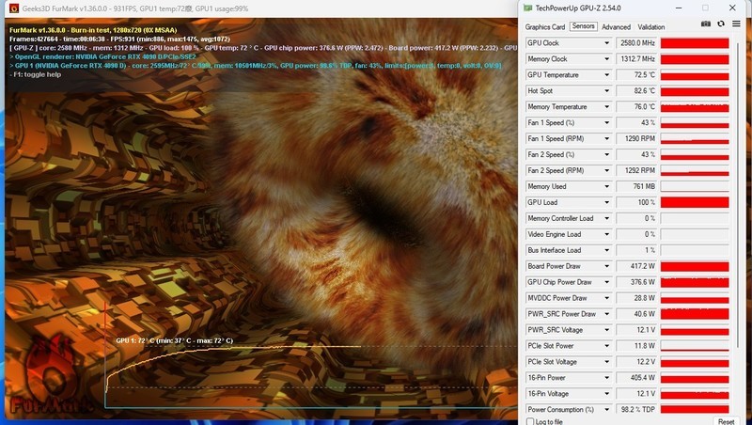Open the GPU Temperature sensor dropdown
The height and width of the screenshot is (425, 752).
click(x=606, y=75)
